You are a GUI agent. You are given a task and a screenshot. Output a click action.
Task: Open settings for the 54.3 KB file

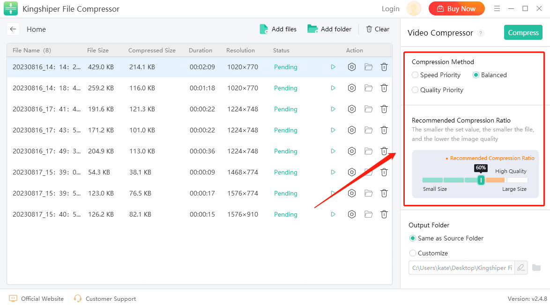(351, 172)
